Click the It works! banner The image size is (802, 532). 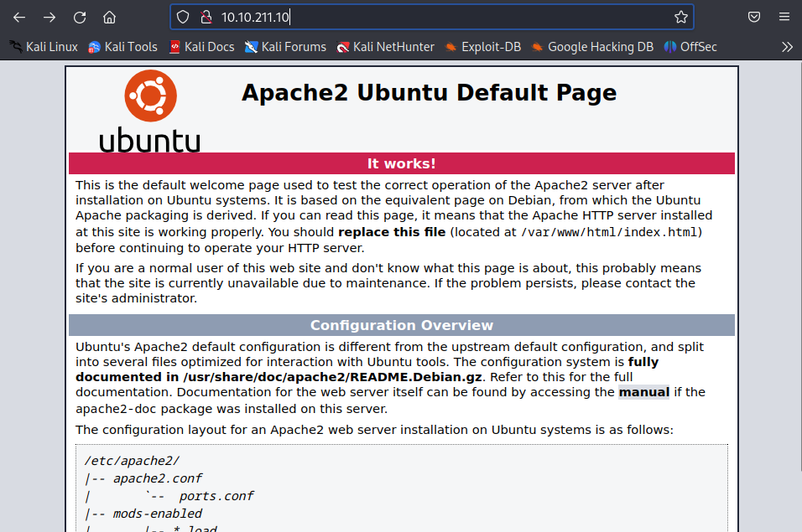(x=402, y=163)
